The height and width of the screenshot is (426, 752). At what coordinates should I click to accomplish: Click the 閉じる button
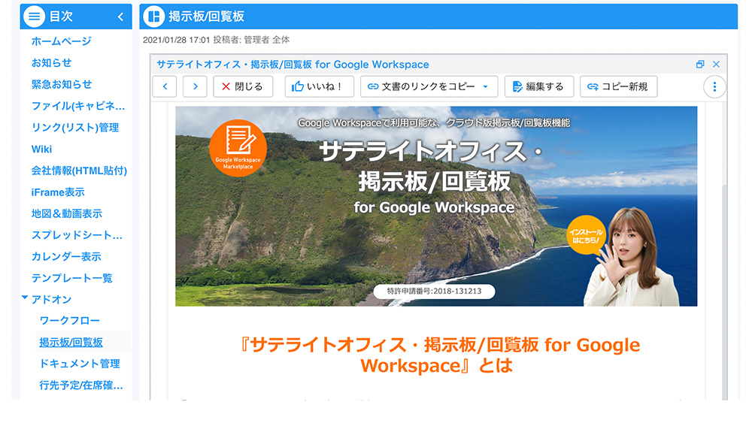tap(243, 86)
